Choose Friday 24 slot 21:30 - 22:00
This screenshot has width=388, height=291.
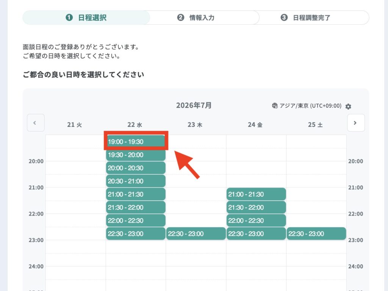pos(256,207)
